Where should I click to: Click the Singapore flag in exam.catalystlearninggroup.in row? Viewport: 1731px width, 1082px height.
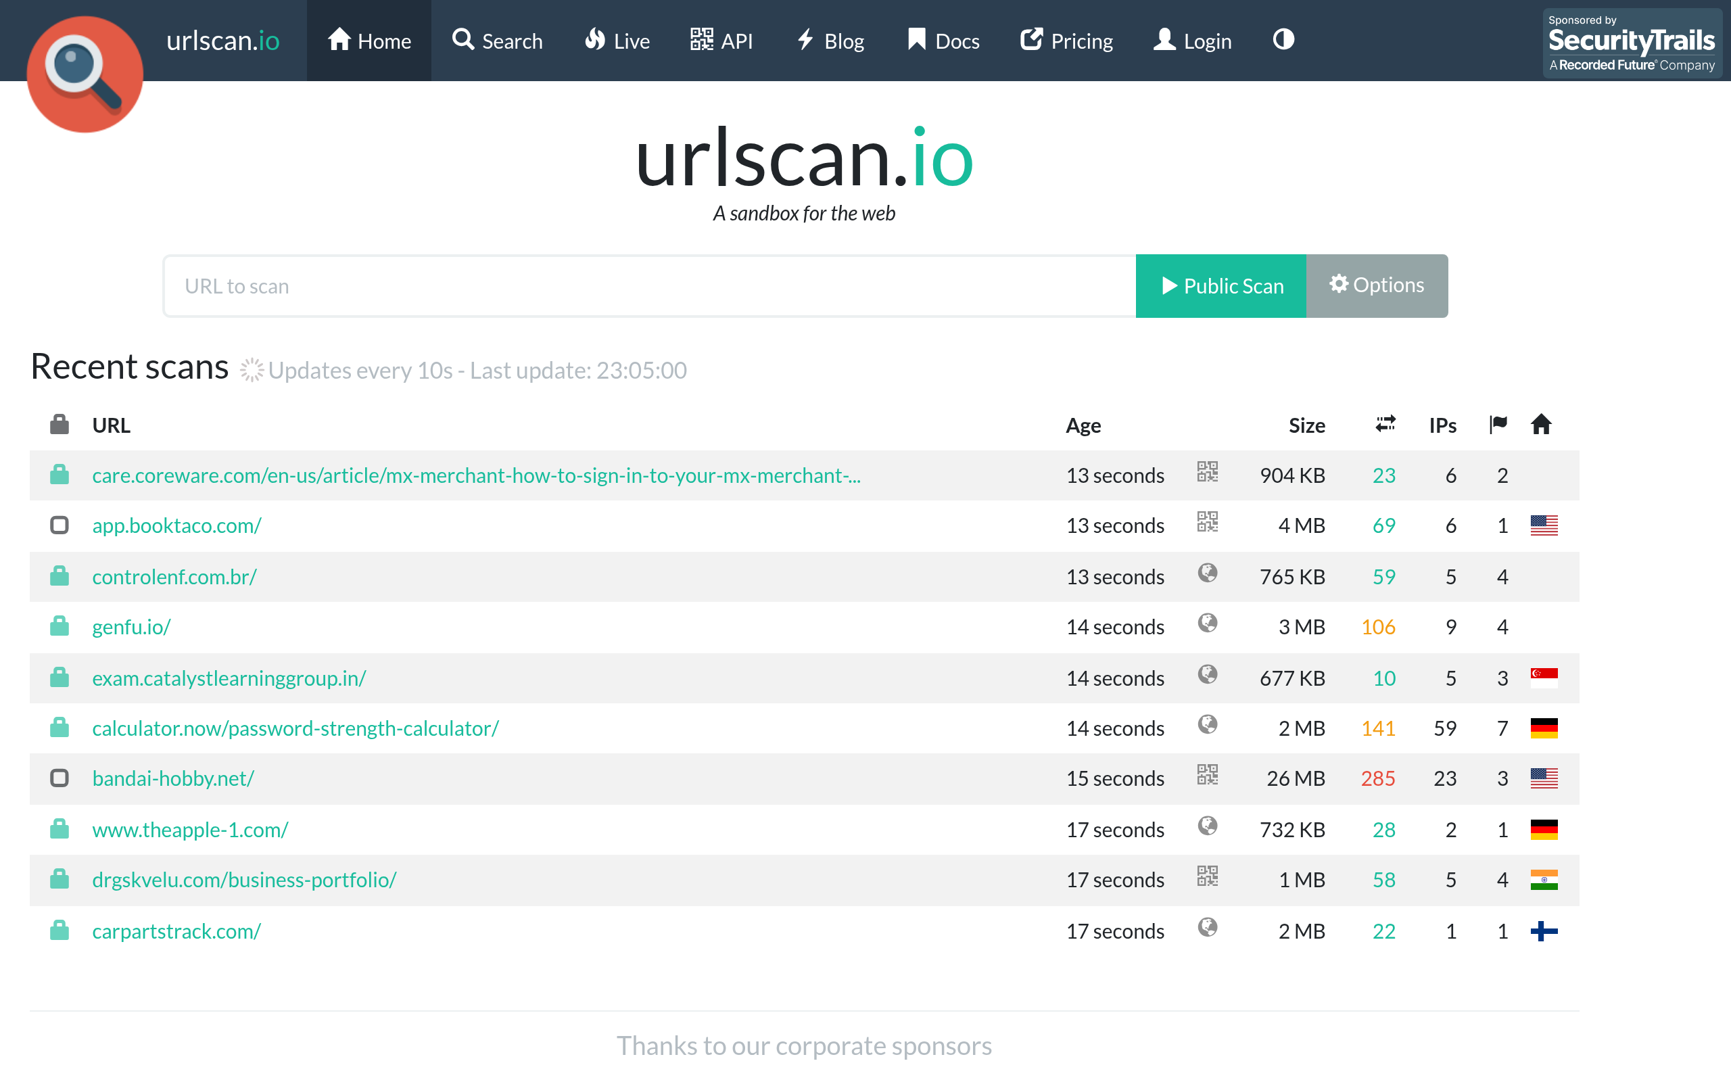tap(1544, 678)
